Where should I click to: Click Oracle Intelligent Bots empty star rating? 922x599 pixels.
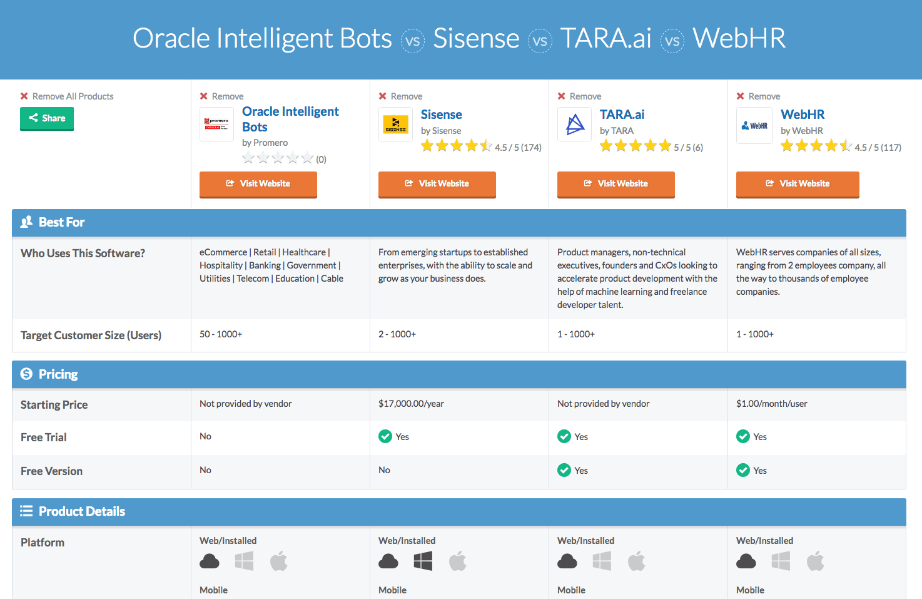278,158
